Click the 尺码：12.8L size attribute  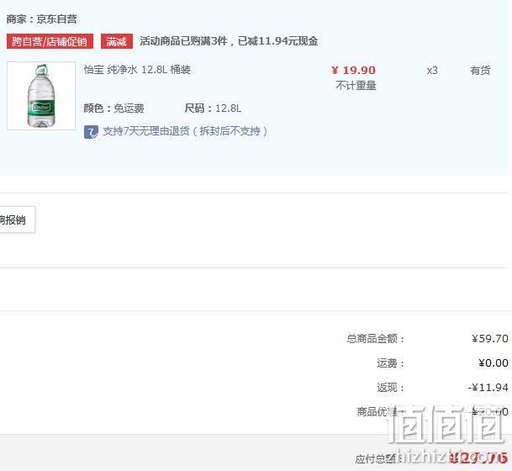point(213,108)
